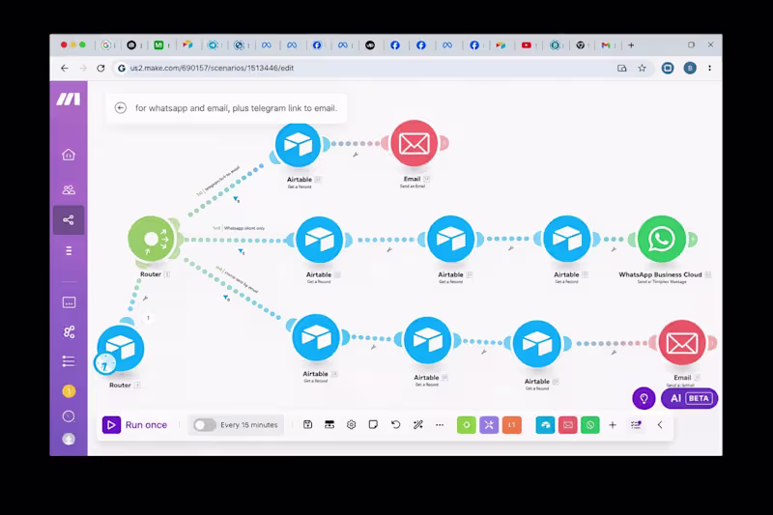Select the WhatsApp Business Cloud module
Viewport: 773px width, 515px height.
[661, 239]
